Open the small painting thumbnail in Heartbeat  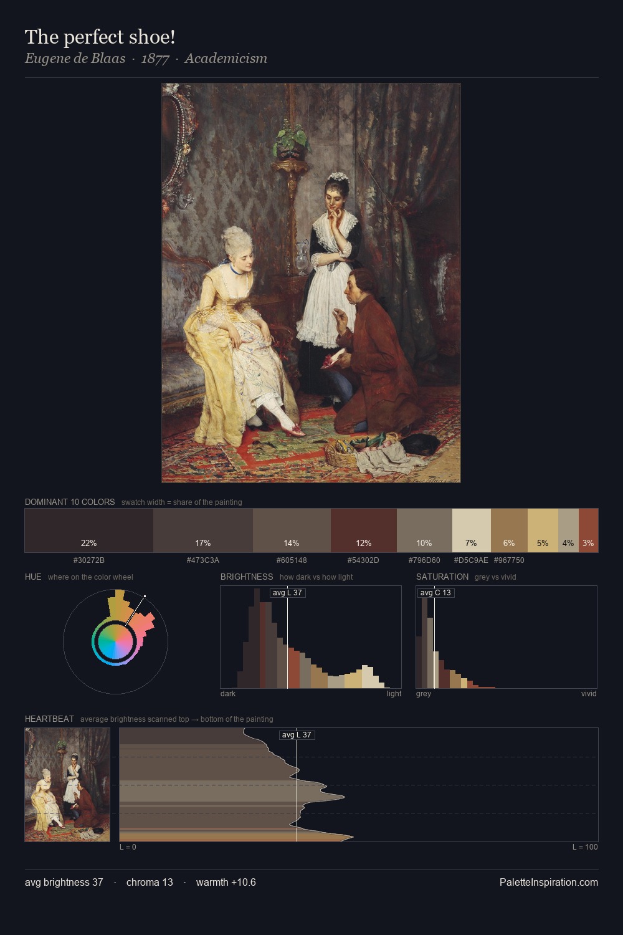tap(67, 785)
